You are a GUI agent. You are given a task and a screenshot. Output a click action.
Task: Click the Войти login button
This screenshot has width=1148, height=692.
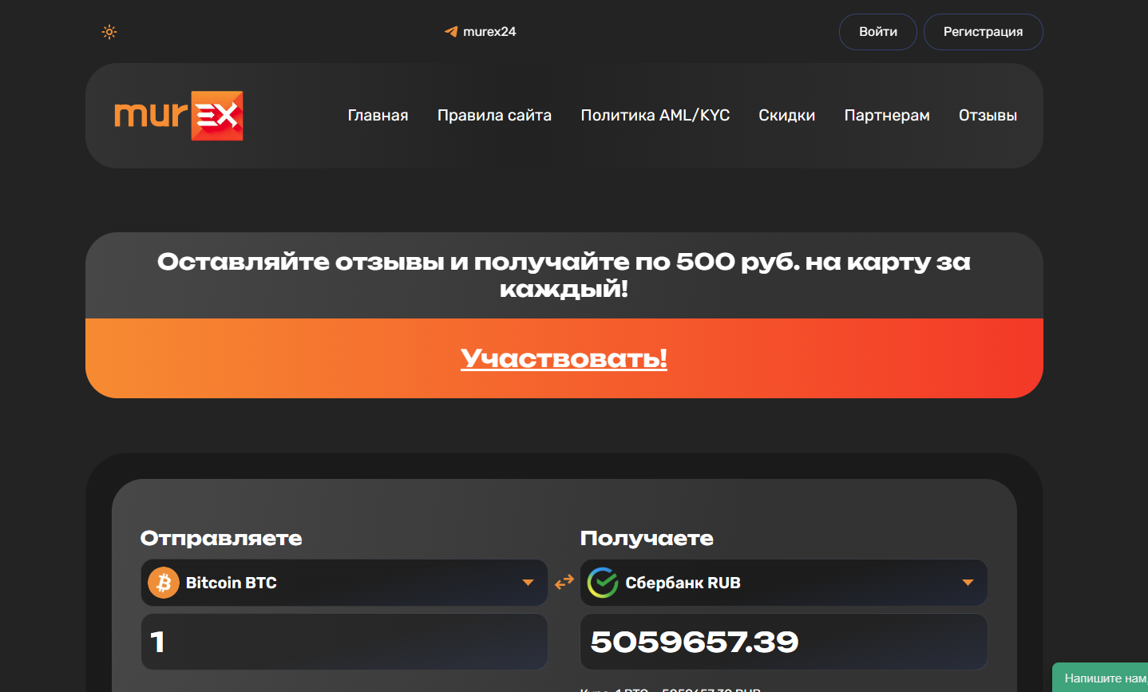tap(878, 32)
